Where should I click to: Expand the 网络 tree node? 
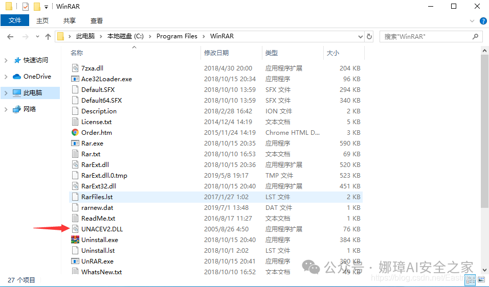pyautogui.click(x=6, y=109)
